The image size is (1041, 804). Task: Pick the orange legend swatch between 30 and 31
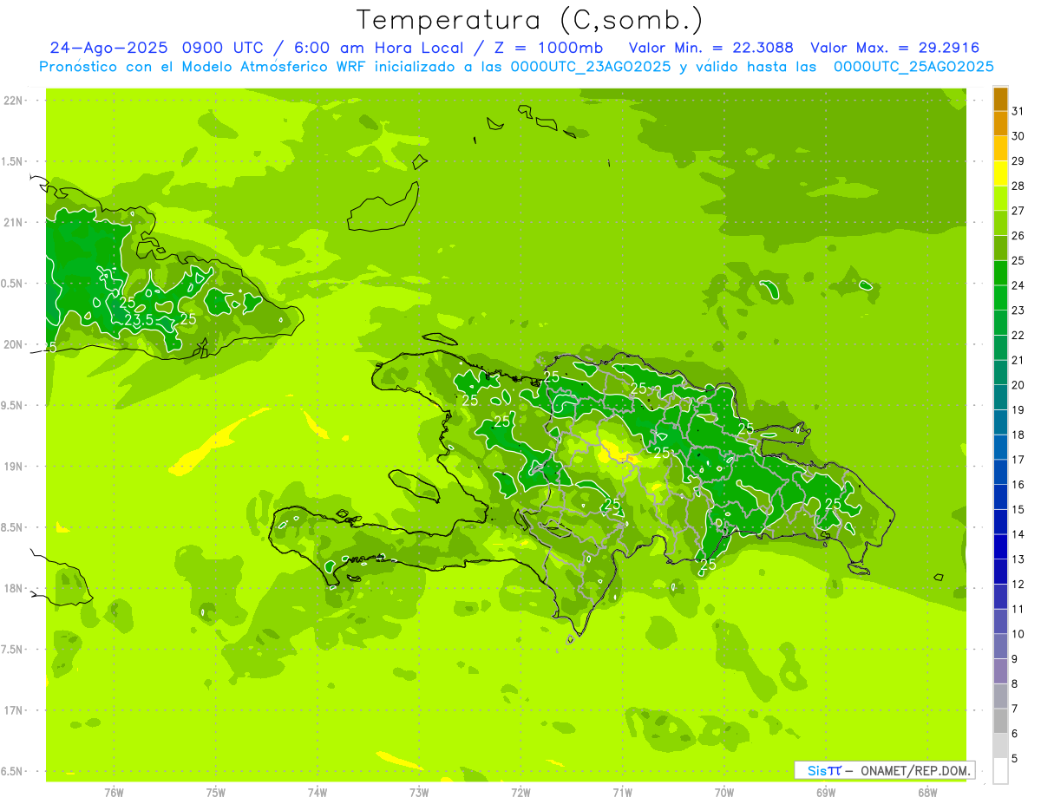click(x=1000, y=123)
